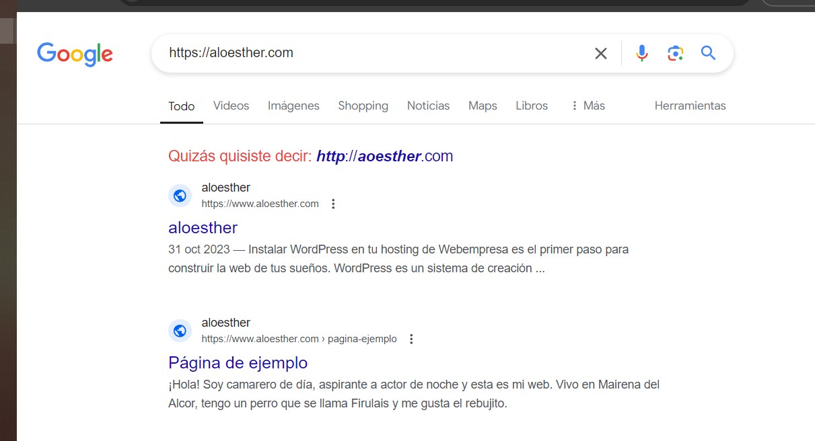
Task: Open the Noticias tab
Action: click(429, 106)
